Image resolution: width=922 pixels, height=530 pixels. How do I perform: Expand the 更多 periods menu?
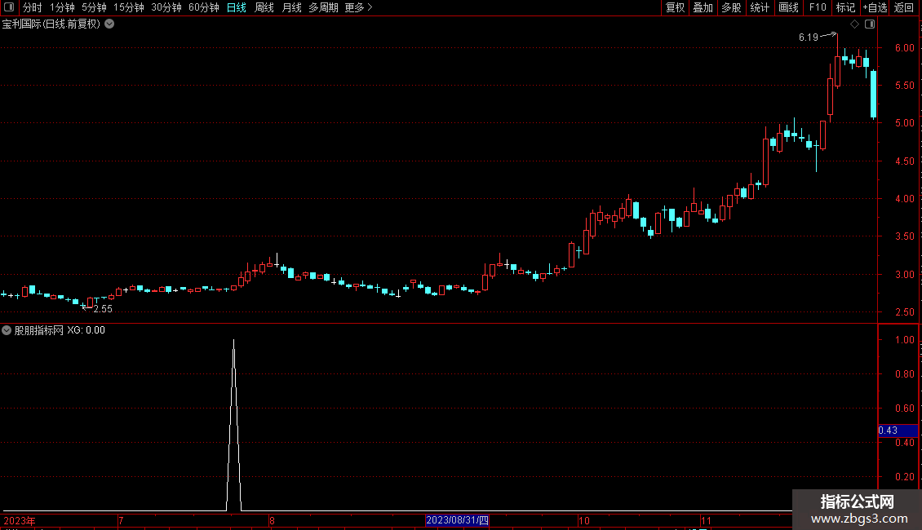pos(358,7)
